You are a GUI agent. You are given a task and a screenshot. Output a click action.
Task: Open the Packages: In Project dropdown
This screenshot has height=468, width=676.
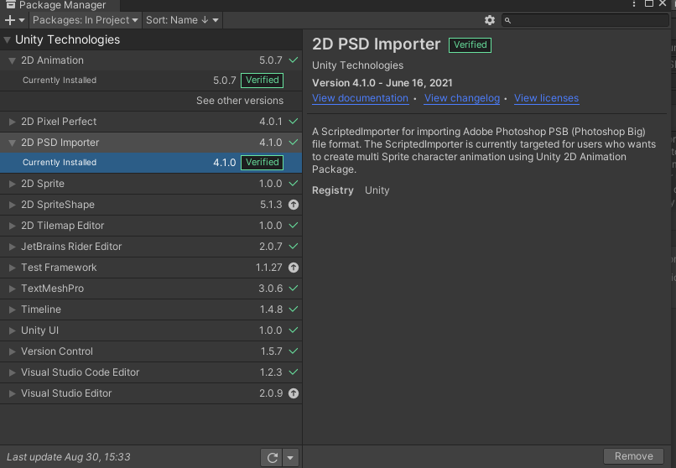point(86,20)
